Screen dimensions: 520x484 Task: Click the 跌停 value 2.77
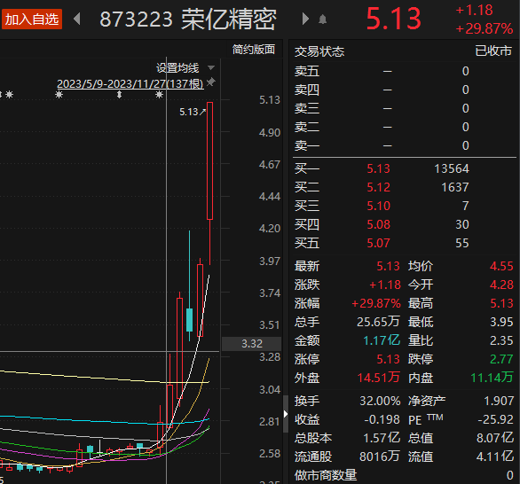click(x=501, y=359)
